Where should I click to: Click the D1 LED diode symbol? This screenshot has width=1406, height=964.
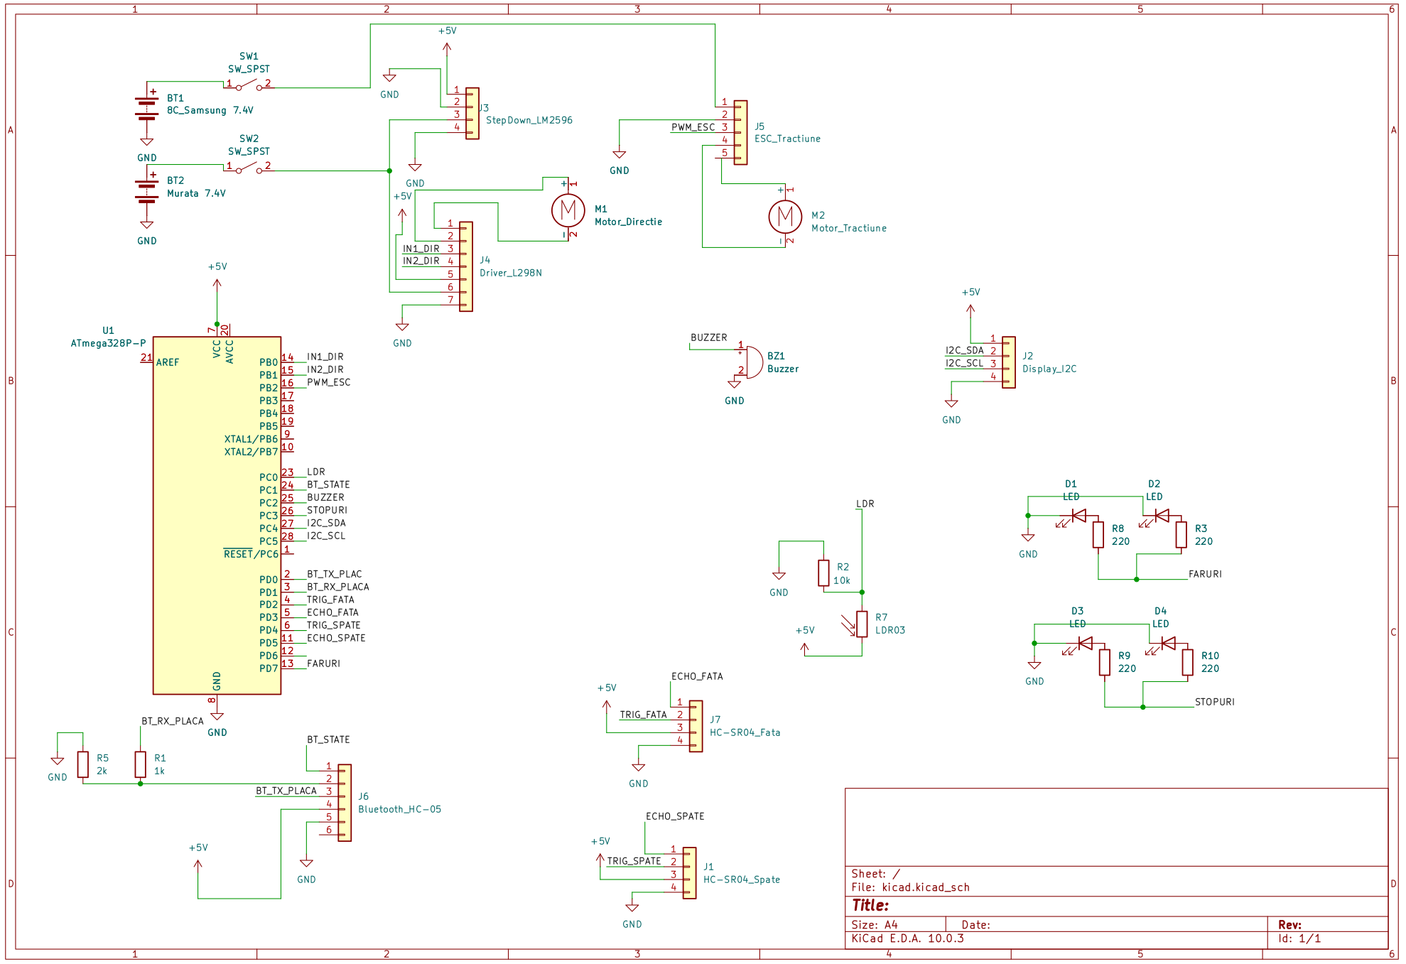click(x=1077, y=516)
